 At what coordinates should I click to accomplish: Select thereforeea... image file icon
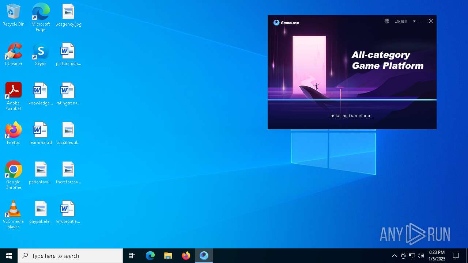pos(68,173)
